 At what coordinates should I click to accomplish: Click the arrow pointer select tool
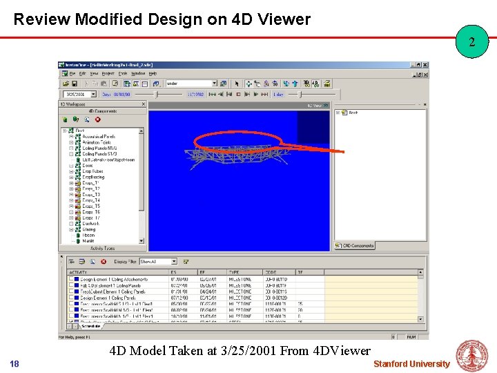tap(237, 84)
